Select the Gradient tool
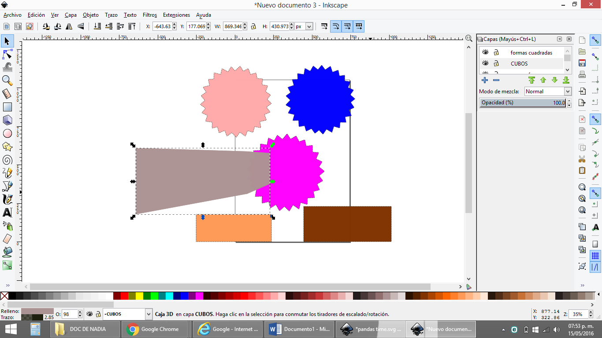602x338 pixels. tap(7, 265)
